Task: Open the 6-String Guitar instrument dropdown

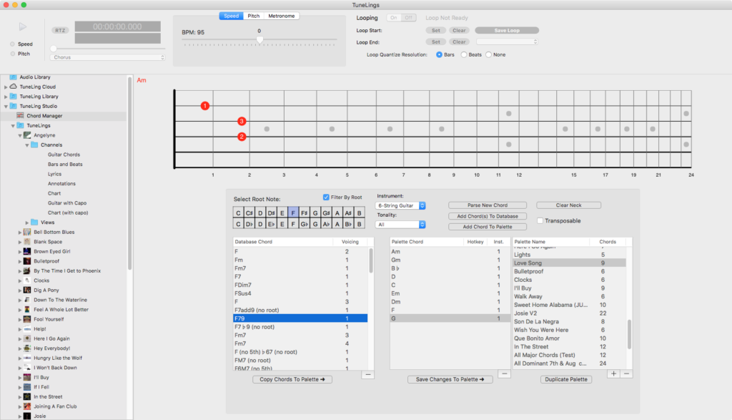Action: click(400, 205)
